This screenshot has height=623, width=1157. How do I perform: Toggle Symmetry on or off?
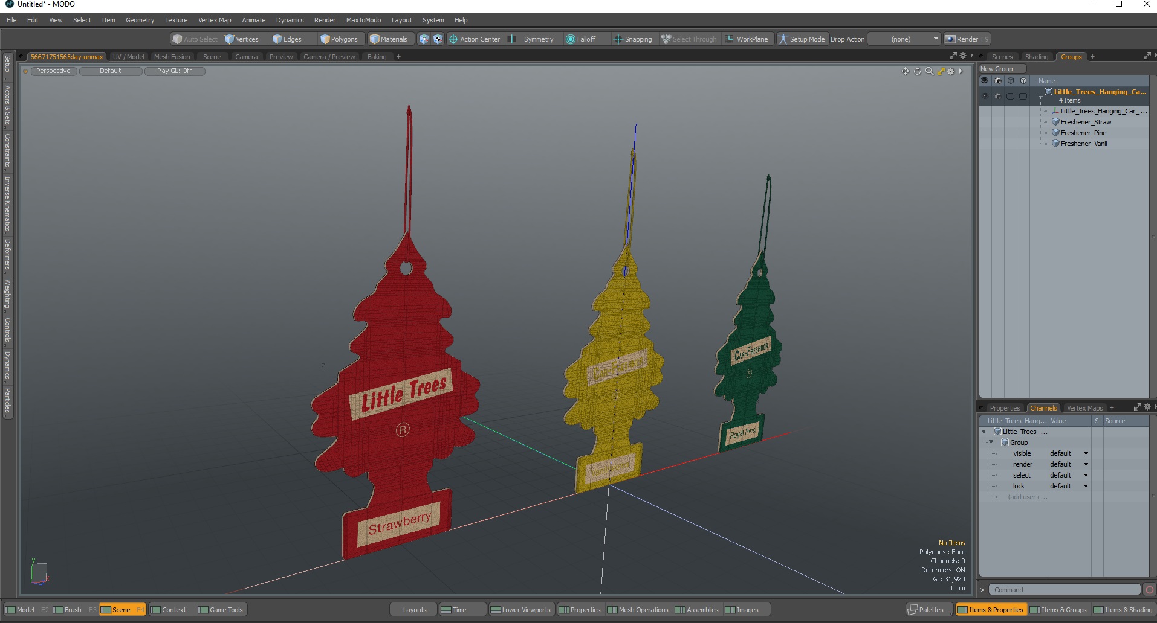532,39
